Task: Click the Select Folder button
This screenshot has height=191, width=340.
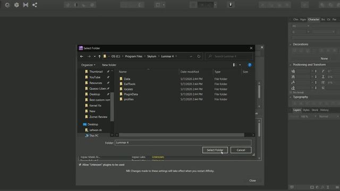Action: (215, 150)
